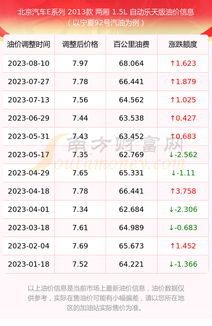Click the disclaimer text at bottom
Image resolution: width=212 pixels, height=326 pixels.
point(106,298)
